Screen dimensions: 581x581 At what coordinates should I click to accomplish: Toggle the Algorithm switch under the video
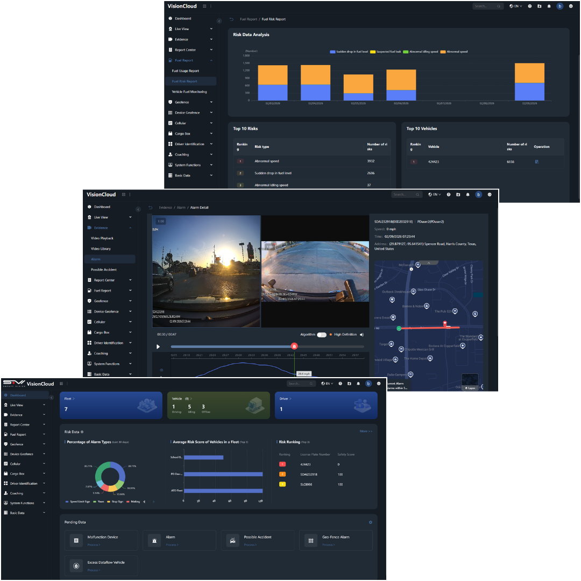tap(322, 335)
